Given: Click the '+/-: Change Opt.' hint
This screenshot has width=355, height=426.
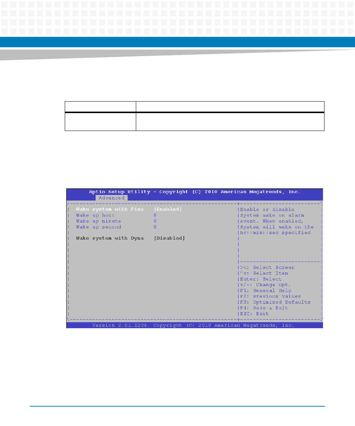Looking at the screenshot, I should pos(266,285).
